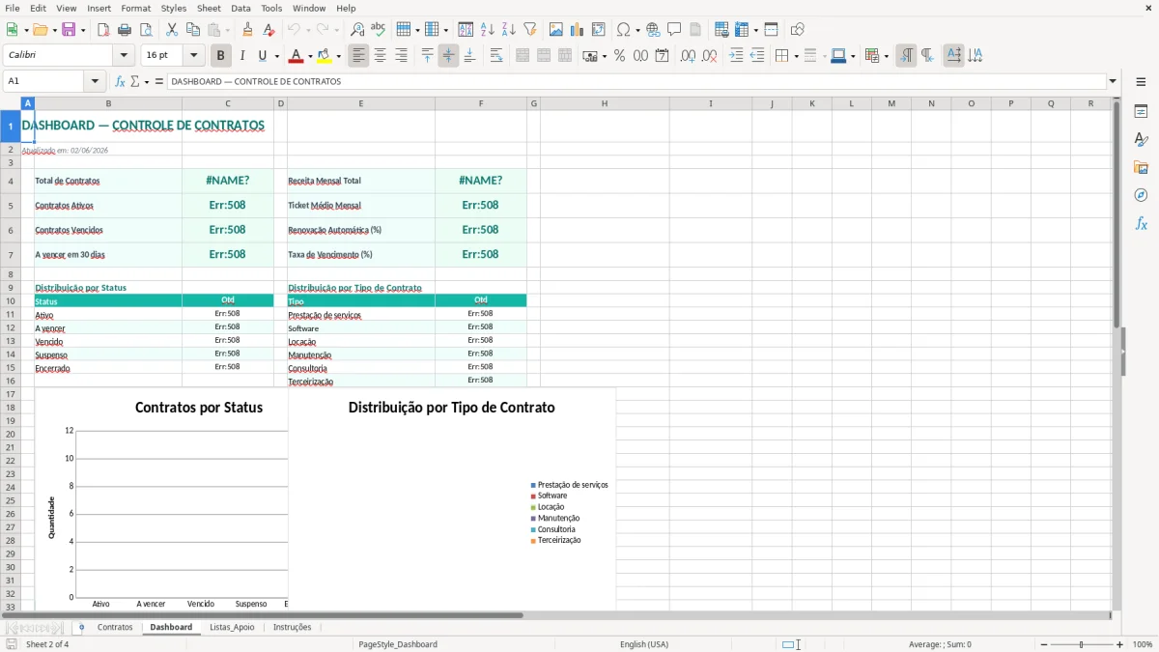The height and width of the screenshot is (652, 1159).
Task: Click Sort Ascending icon
Action: click(x=487, y=30)
